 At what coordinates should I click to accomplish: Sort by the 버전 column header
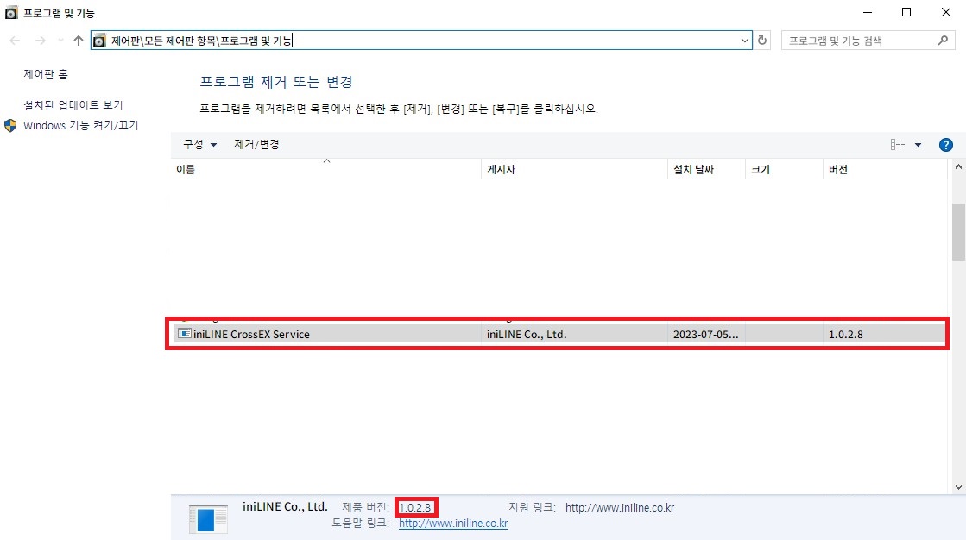(x=885, y=169)
